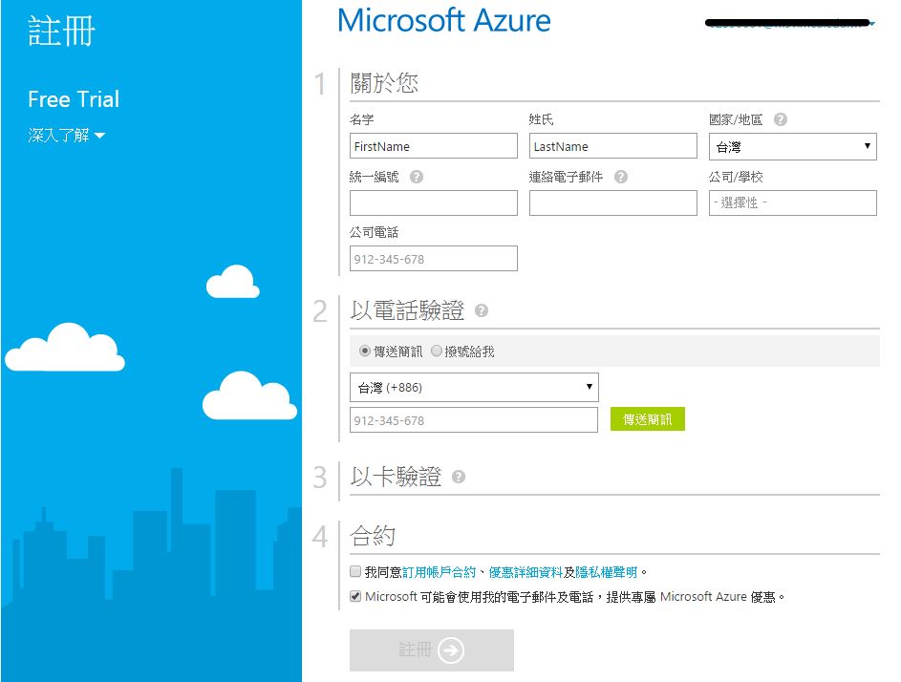Click the 合約 section heading

[x=373, y=536]
